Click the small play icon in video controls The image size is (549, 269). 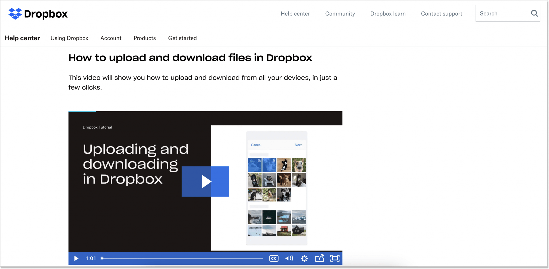click(x=76, y=258)
